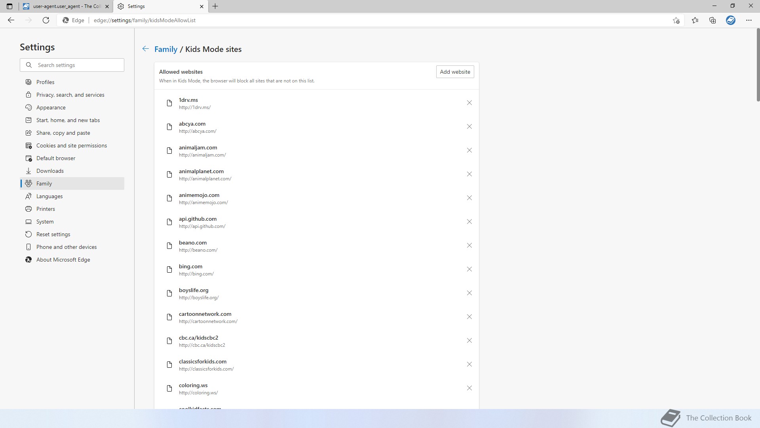Click beano.com page icon

pos(169,246)
